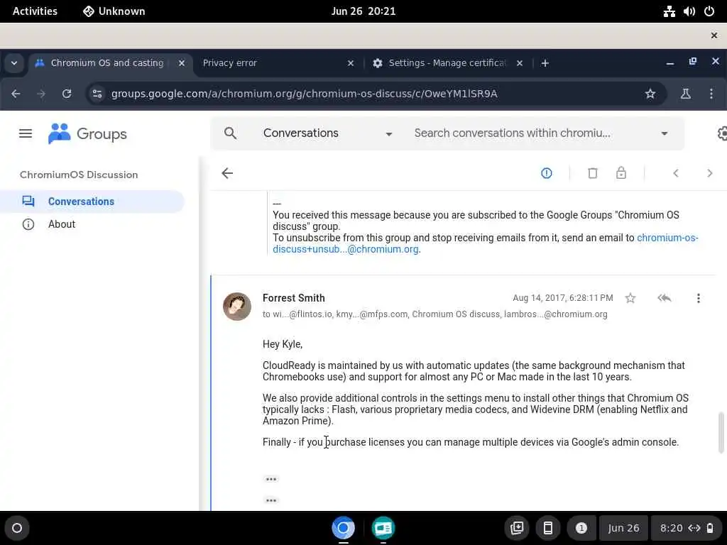Open Chromium from the shelf

point(343,528)
